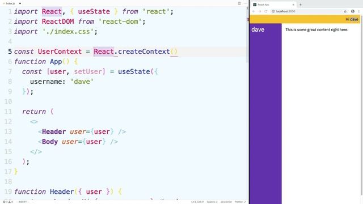Image resolution: width=363 pixels, height=204 pixels.
Task: Click the site info icon beside localhost
Action: tap(273, 11)
